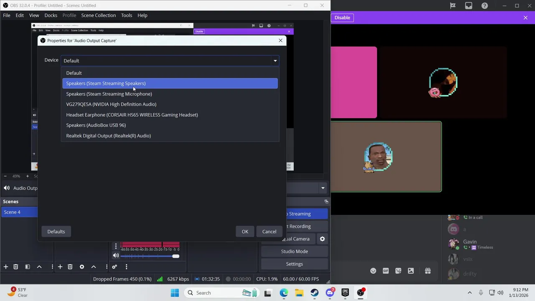
Task: Zoom in the preview with the plus button
Action: [28, 176]
